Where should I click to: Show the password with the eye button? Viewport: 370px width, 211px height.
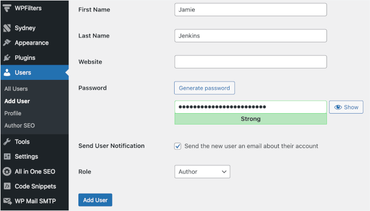click(346, 107)
